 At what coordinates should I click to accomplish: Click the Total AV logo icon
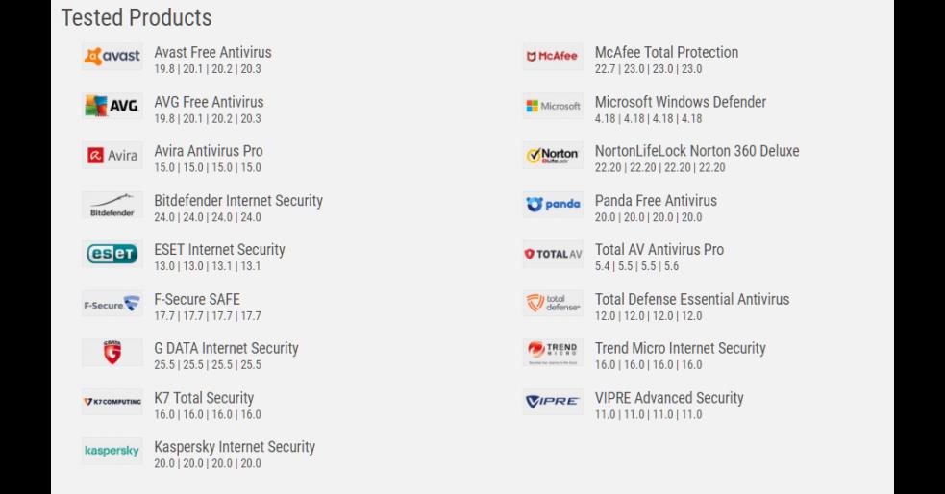click(553, 254)
